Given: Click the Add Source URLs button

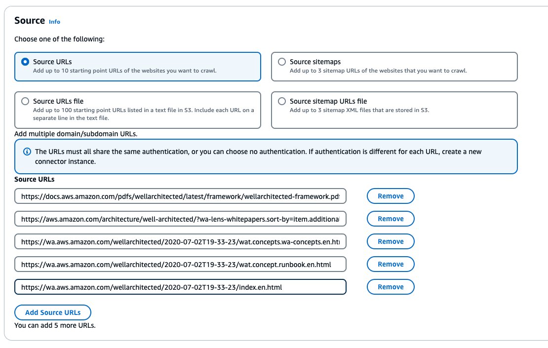Looking at the screenshot, I should (x=53, y=312).
